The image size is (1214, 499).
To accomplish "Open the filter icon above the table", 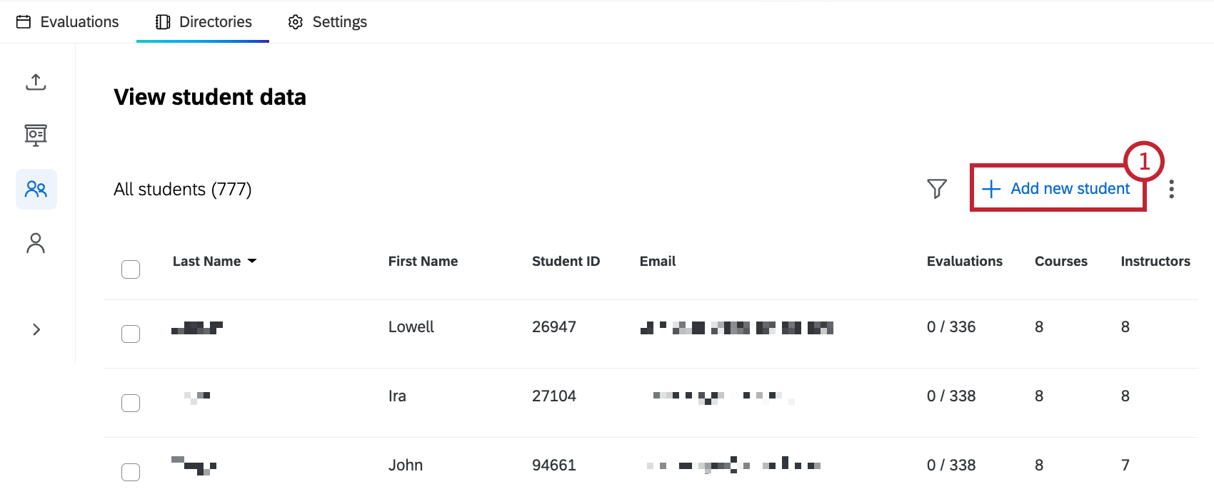I will tap(937, 188).
